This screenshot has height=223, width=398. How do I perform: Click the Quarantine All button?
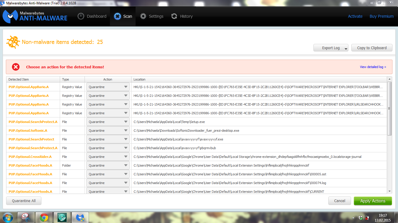24,201
